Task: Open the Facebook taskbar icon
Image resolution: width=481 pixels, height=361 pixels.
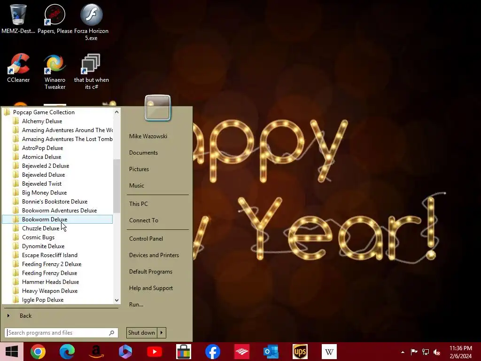Action: click(x=213, y=352)
